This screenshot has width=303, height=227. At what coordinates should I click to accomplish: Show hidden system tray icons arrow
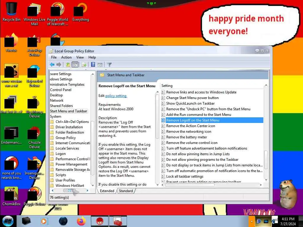252,221
